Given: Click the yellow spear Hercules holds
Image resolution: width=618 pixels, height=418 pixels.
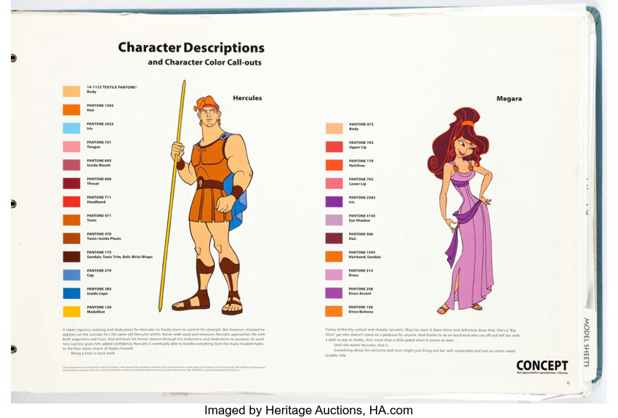Looking at the screenshot, I should click(x=172, y=196).
